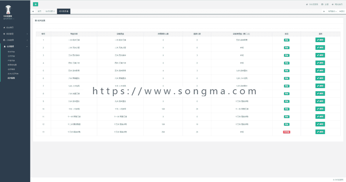Toggle the green status badge in row 1
346x182 pixels.
(x=286, y=40)
